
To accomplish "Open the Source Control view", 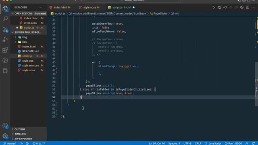I will point(5,29).
